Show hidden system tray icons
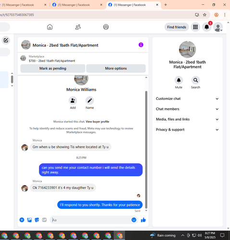This screenshot has width=230, height=240. (x=182, y=235)
